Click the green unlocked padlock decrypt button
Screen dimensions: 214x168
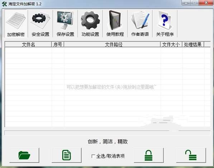[191, 155]
